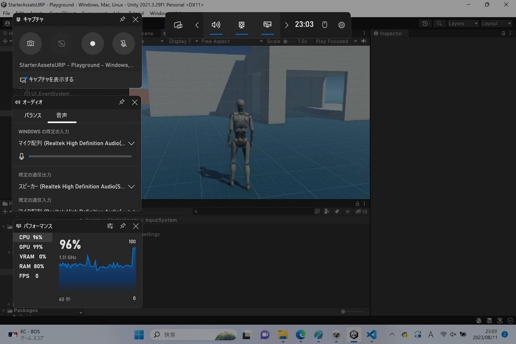
Task: Open Microsoft Edge from the taskbar
Action: pyautogui.click(x=301, y=335)
